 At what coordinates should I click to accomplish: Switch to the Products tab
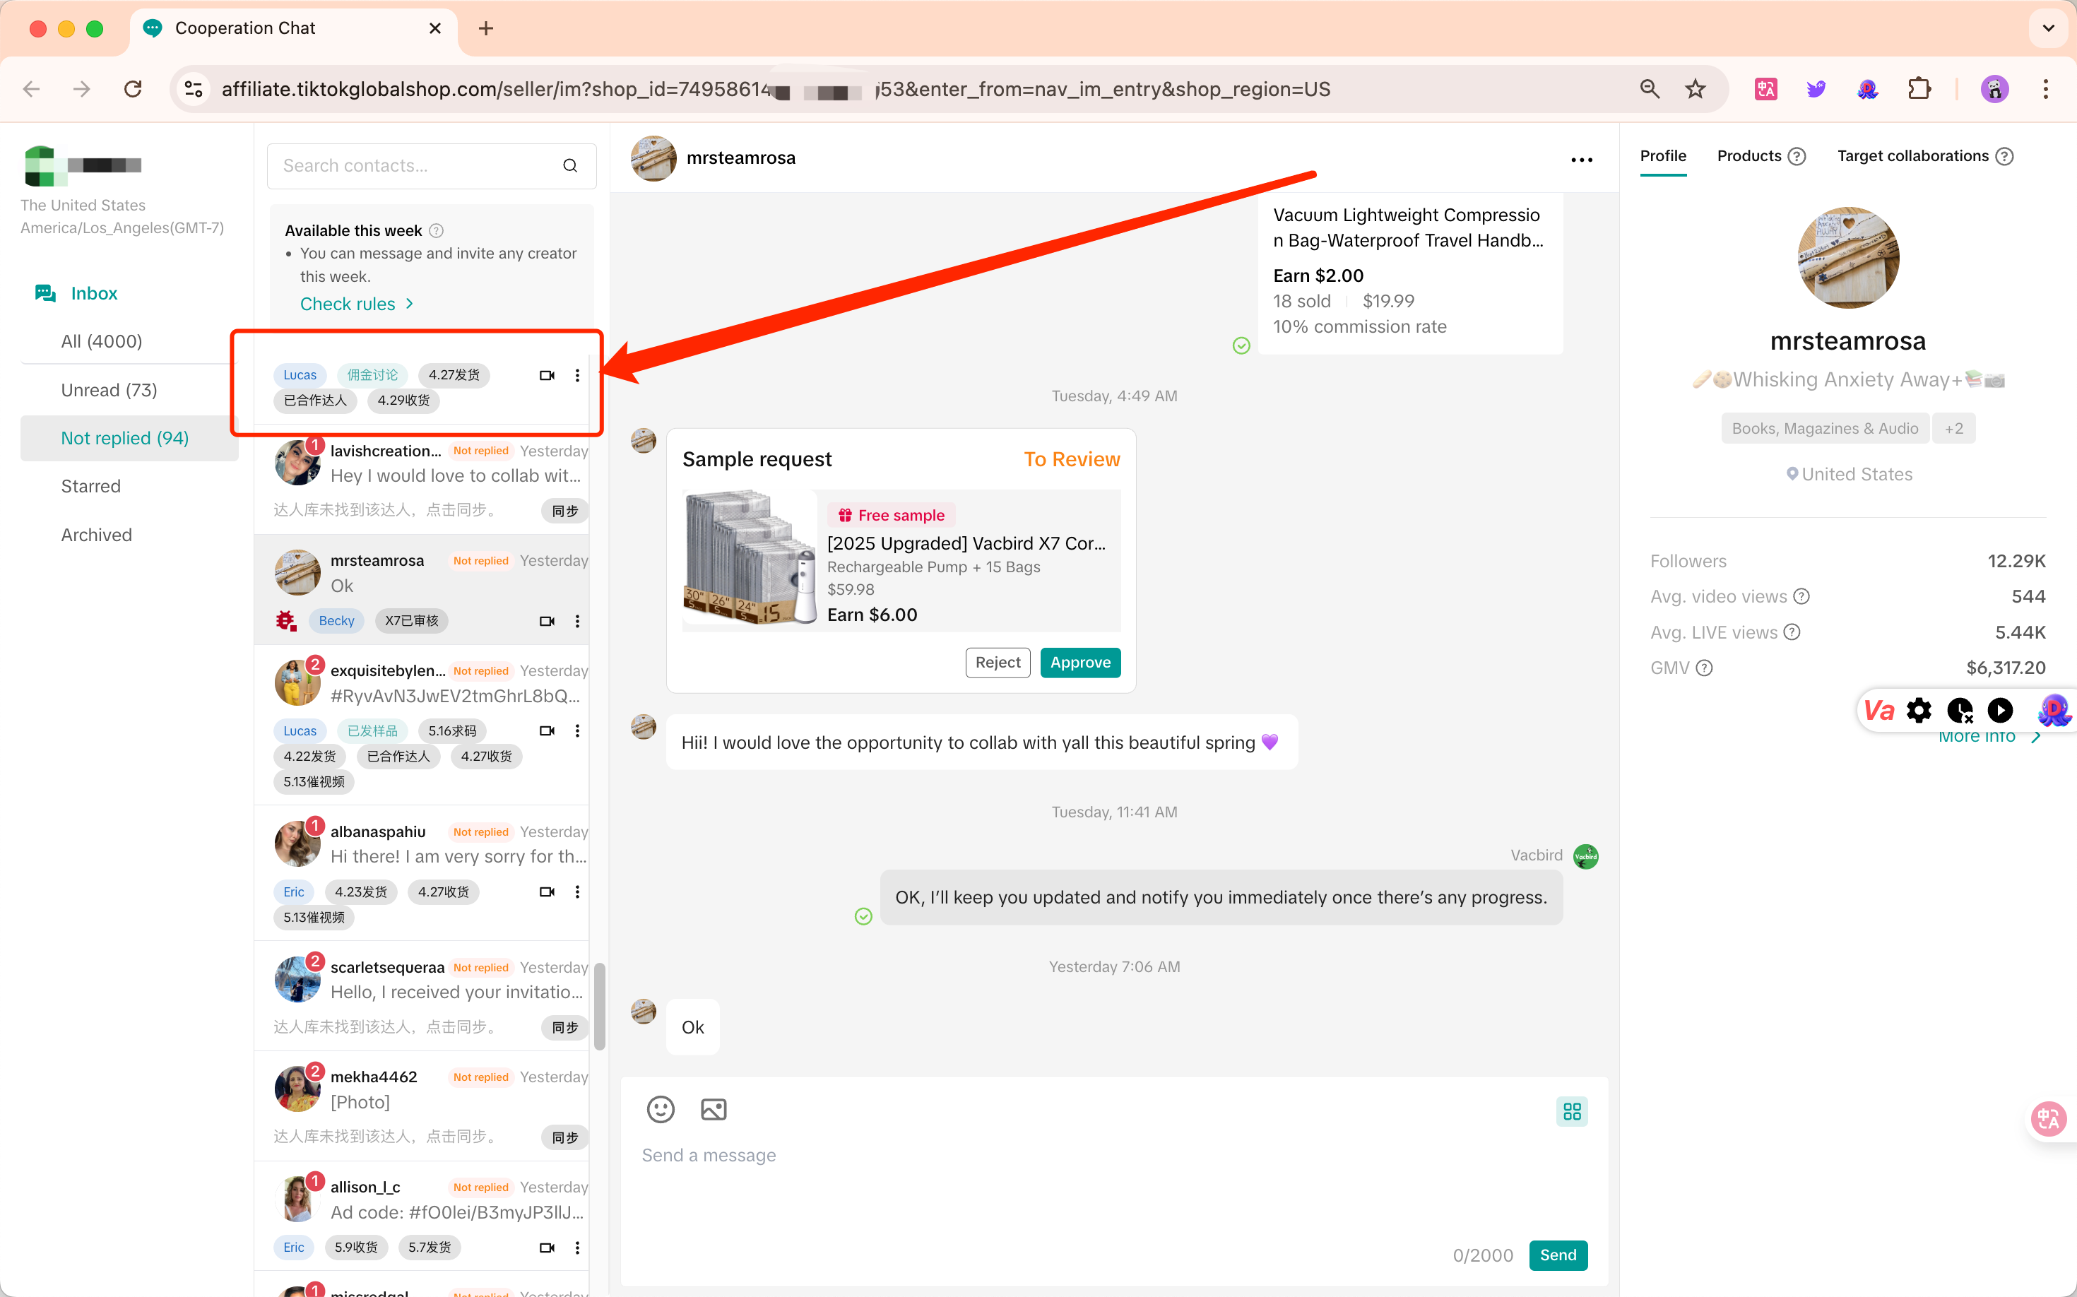coord(1749,156)
